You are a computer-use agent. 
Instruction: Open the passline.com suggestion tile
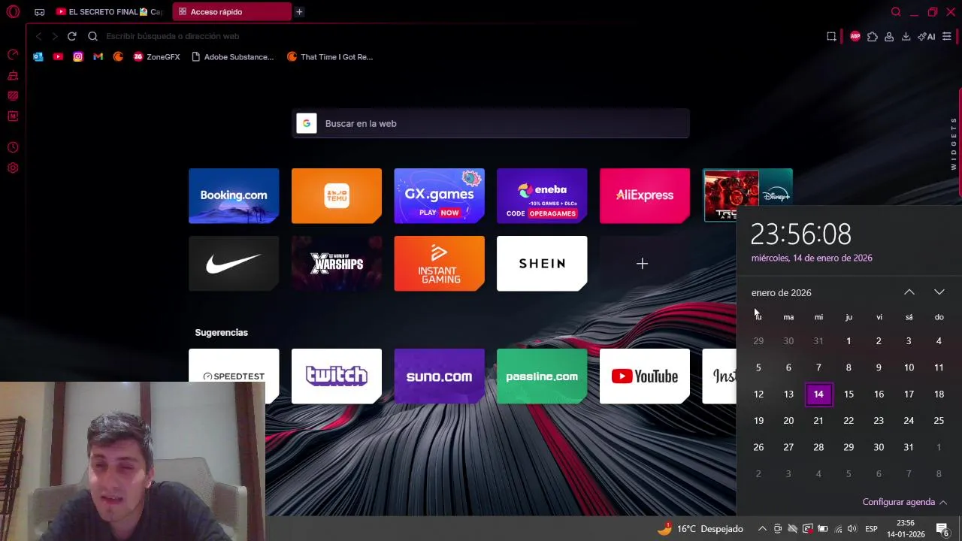click(x=542, y=376)
